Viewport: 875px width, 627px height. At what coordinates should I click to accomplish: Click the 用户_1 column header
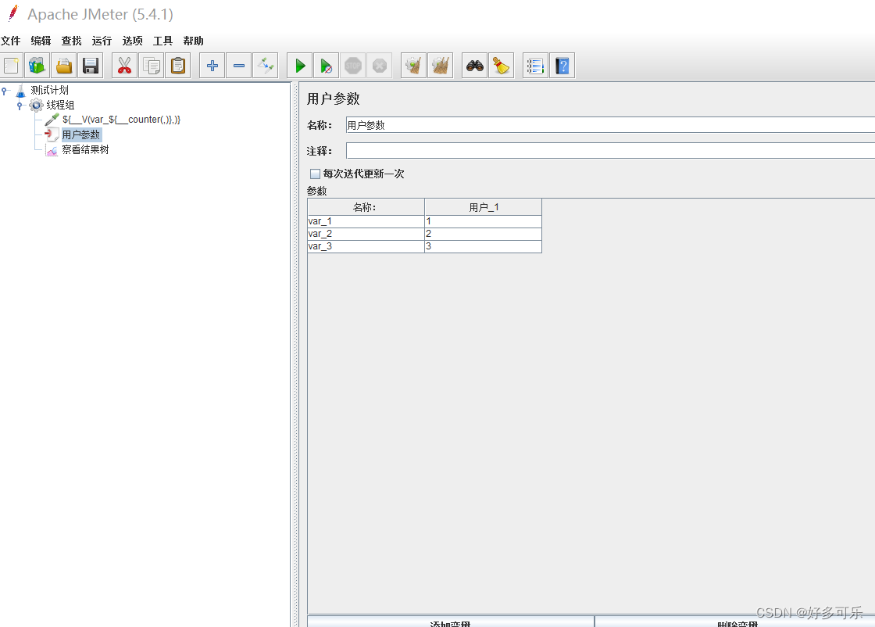pyautogui.click(x=484, y=207)
